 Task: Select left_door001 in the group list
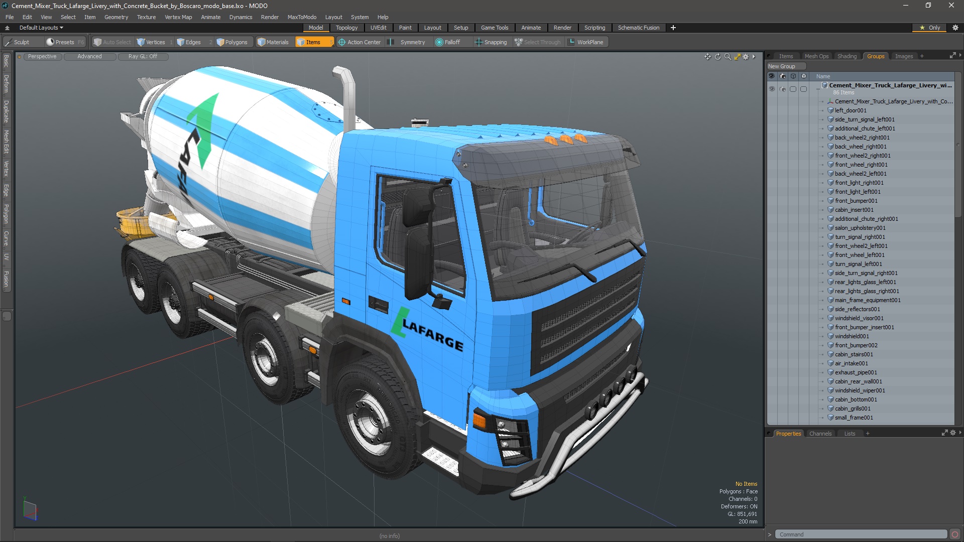[x=851, y=110]
